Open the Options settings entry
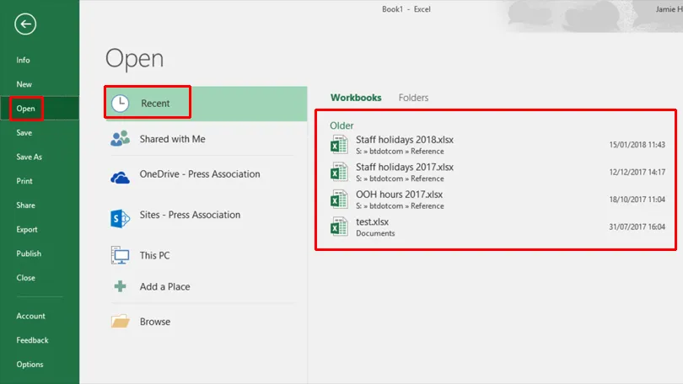Image resolution: width=683 pixels, height=384 pixels. tap(30, 365)
